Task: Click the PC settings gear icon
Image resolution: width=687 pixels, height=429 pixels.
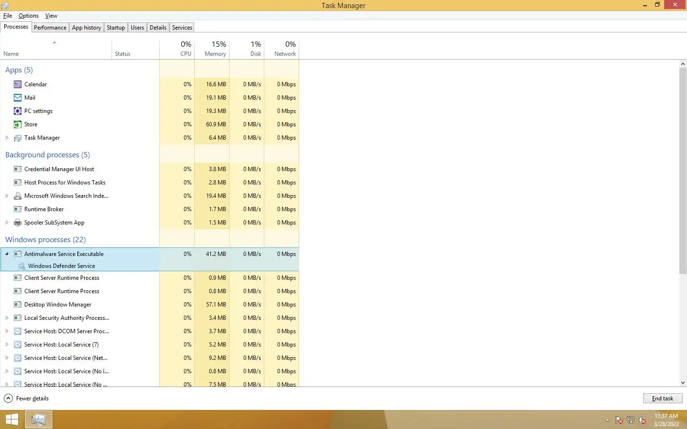Action: pos(18,111)
